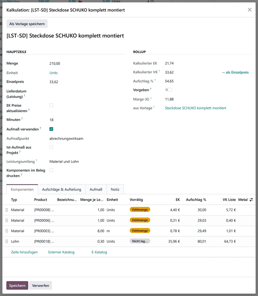Uncheck the Aufmaß verwenden checkbox
This screenshot has width=258, height=296.
click(x=51, y=129)
